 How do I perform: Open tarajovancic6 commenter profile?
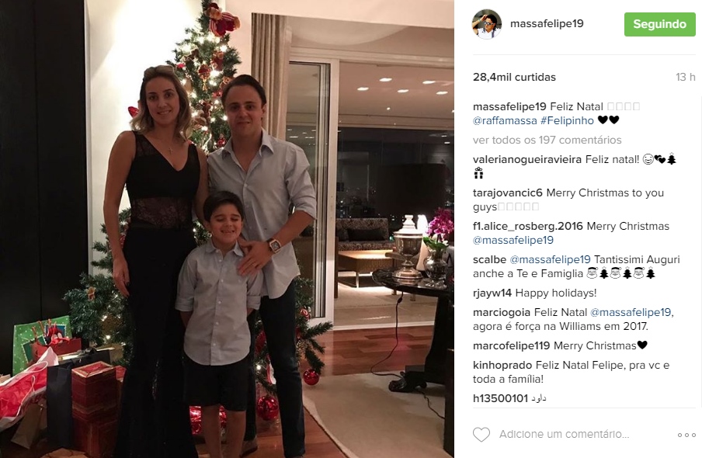pyautogui.click(x=507, y=193)
